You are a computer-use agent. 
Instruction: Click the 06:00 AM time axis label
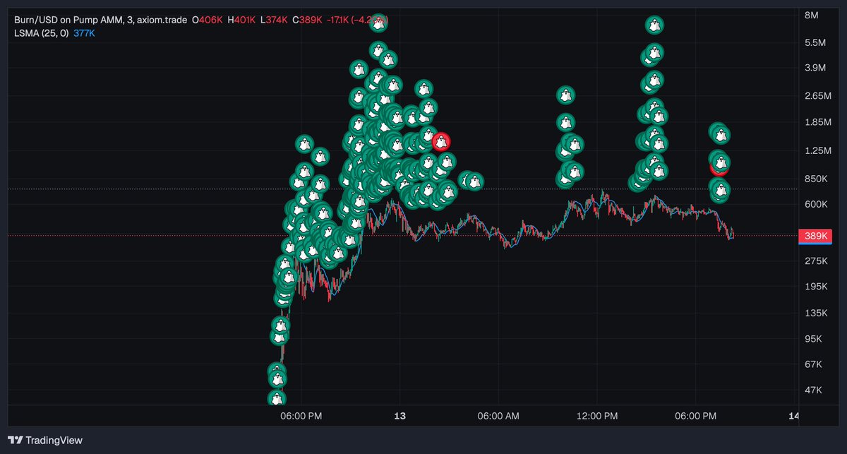coord(498,416)
